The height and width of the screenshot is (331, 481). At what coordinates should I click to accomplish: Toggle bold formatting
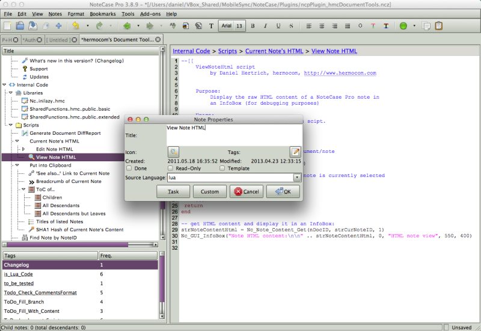[253, 26]
